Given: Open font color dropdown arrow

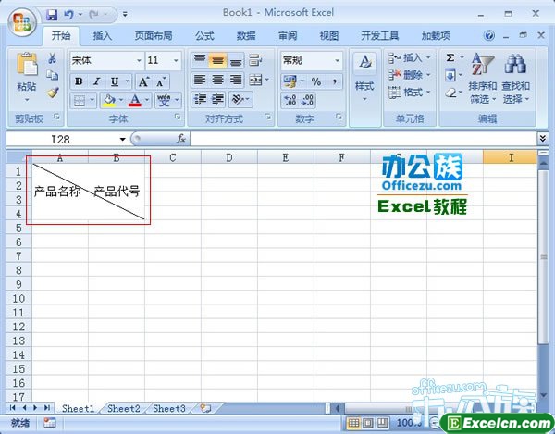Looking at the screenshot, I should 147,101.
